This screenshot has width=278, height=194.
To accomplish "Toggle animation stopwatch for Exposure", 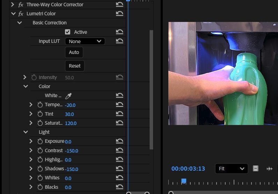I will (40, 141).
